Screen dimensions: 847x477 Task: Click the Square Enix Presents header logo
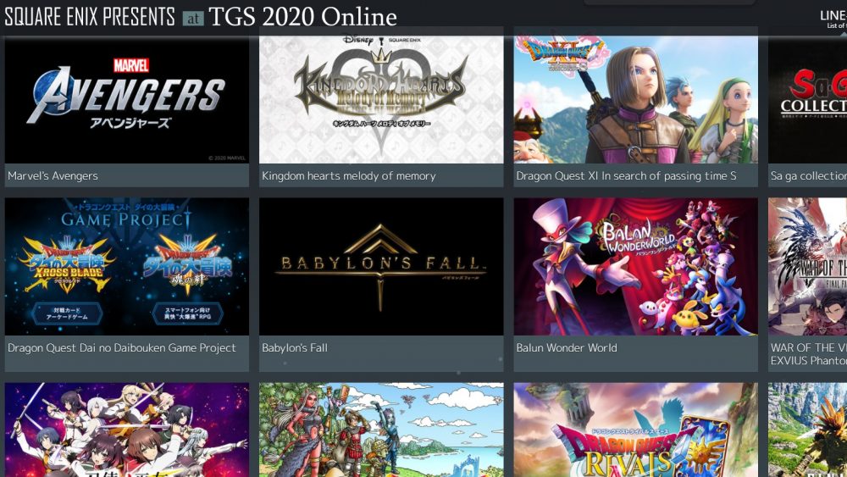[x=90, y=17]
